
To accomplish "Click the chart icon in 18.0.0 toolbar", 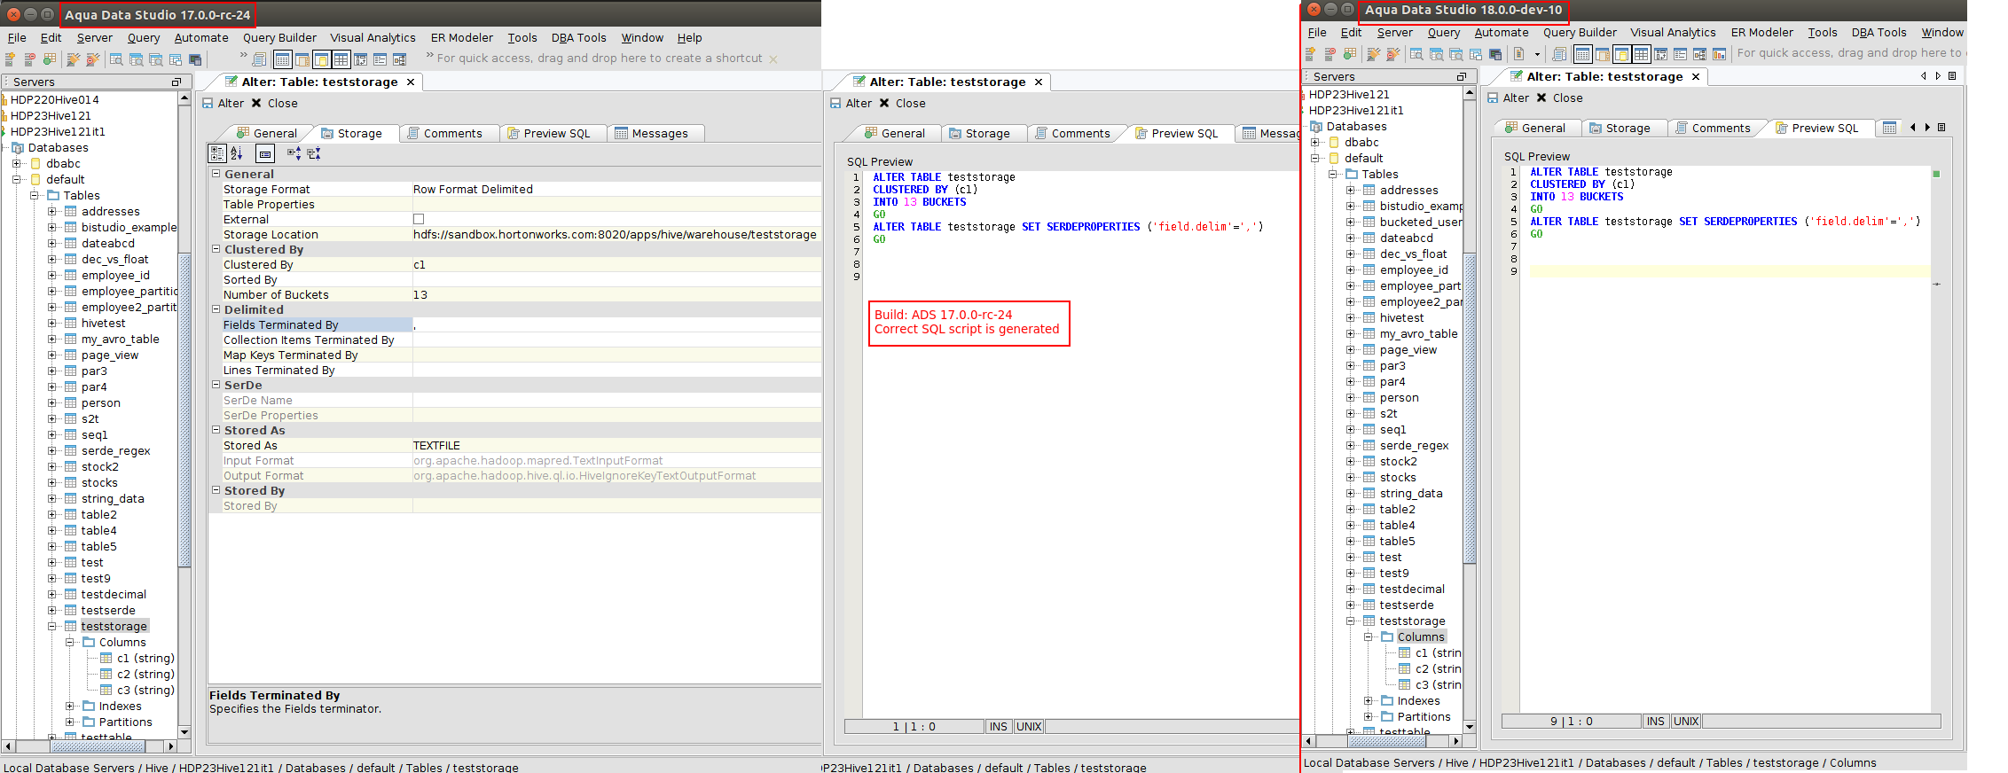I will pos(1720,54).
